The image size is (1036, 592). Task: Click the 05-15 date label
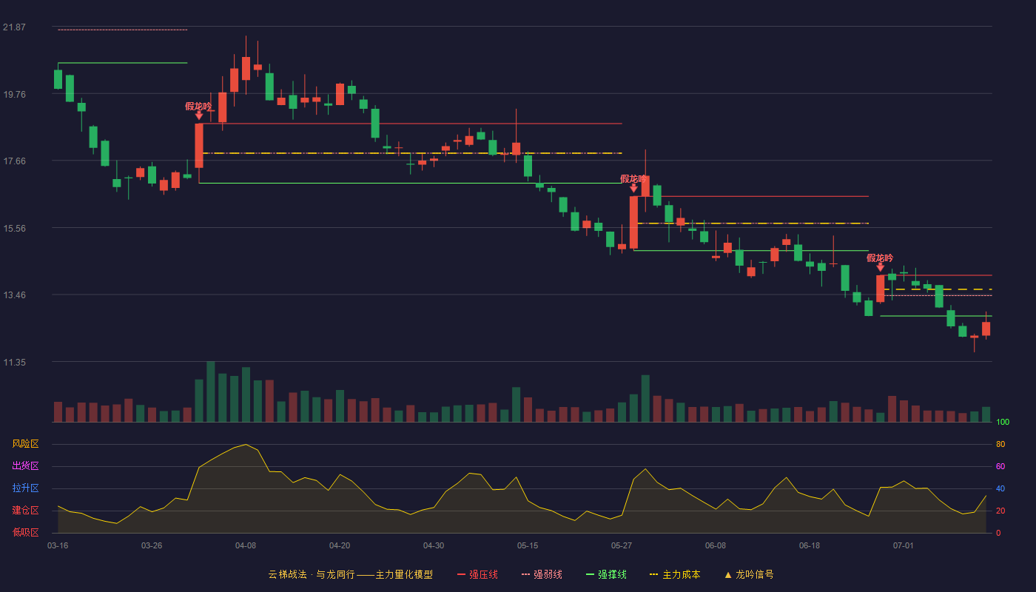point(528,545)
